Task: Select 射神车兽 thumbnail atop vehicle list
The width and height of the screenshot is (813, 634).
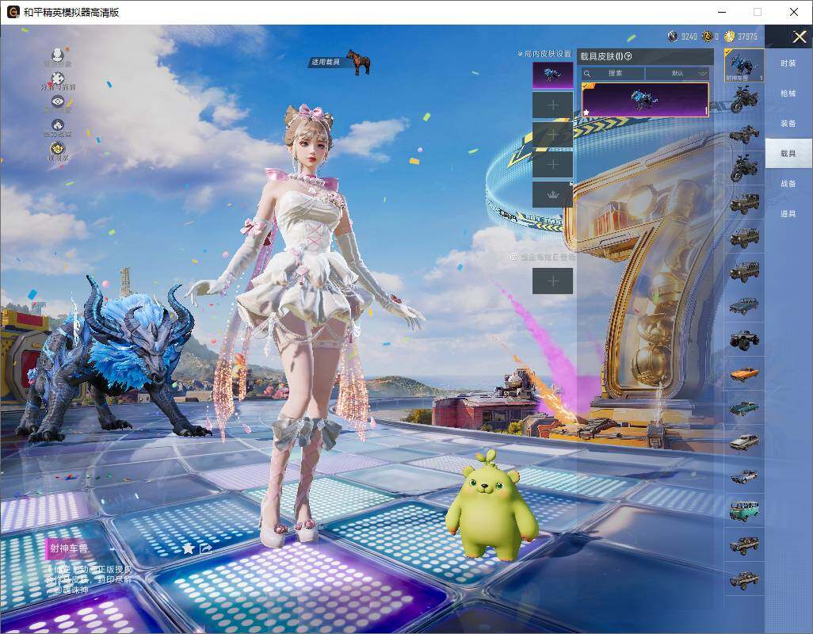Action: pyautogui.click(x=744, y=65)
